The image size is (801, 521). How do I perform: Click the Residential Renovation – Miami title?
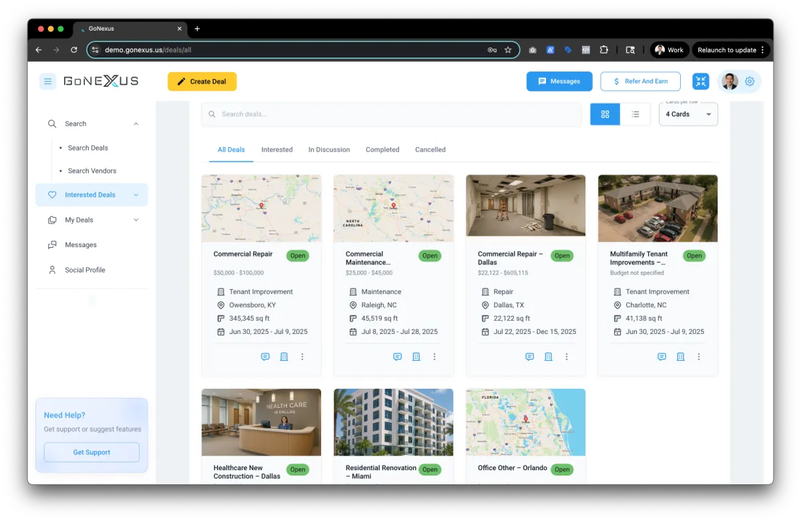click(x=381, y=472)
